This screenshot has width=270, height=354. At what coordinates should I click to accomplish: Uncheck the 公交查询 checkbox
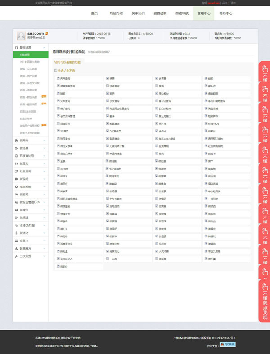tap(108, 101)
